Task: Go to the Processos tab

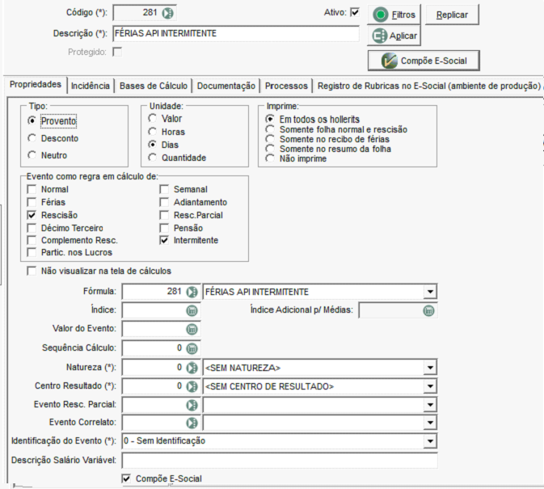Action: pos(286,86)
